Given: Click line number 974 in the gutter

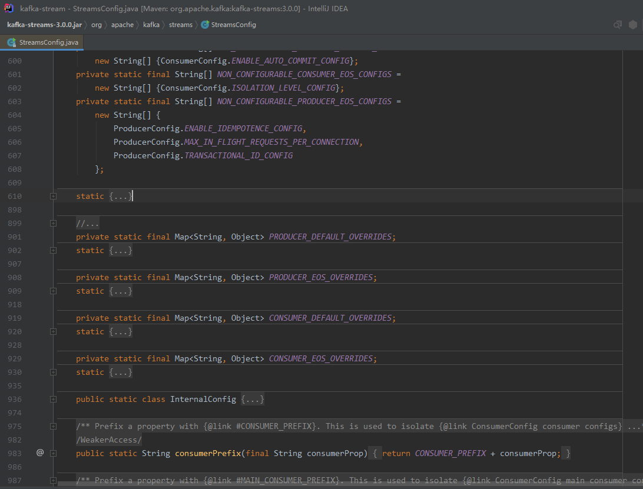Looking at the screenshot, I should coord(15,413).
